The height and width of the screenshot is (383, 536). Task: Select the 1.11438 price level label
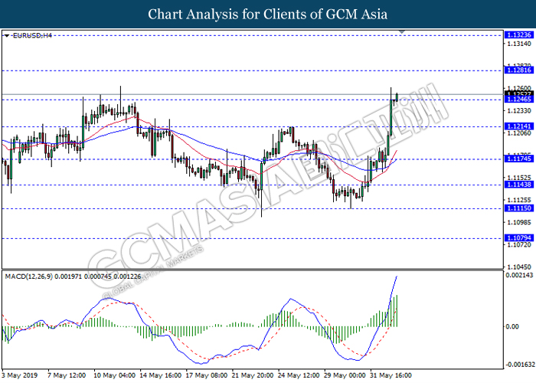click(519, 185)
